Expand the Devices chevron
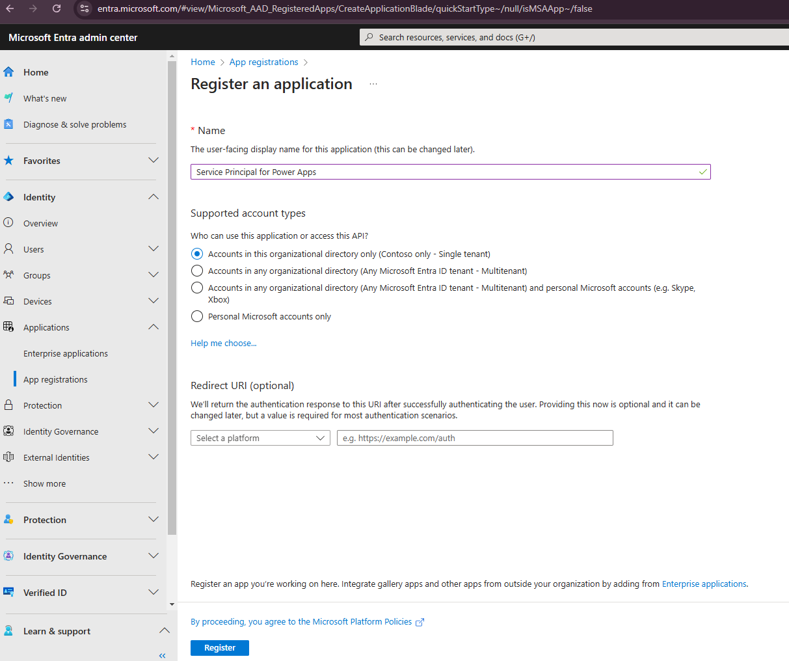This screenshot has width=789, height=661. 154,301
